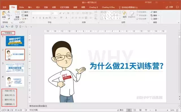Switch to slide sorter view icon

(135, 110)
